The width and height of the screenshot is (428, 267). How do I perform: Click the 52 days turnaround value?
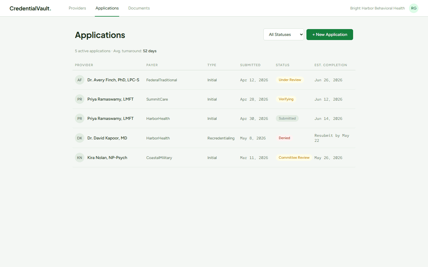(x=150, y=51)
